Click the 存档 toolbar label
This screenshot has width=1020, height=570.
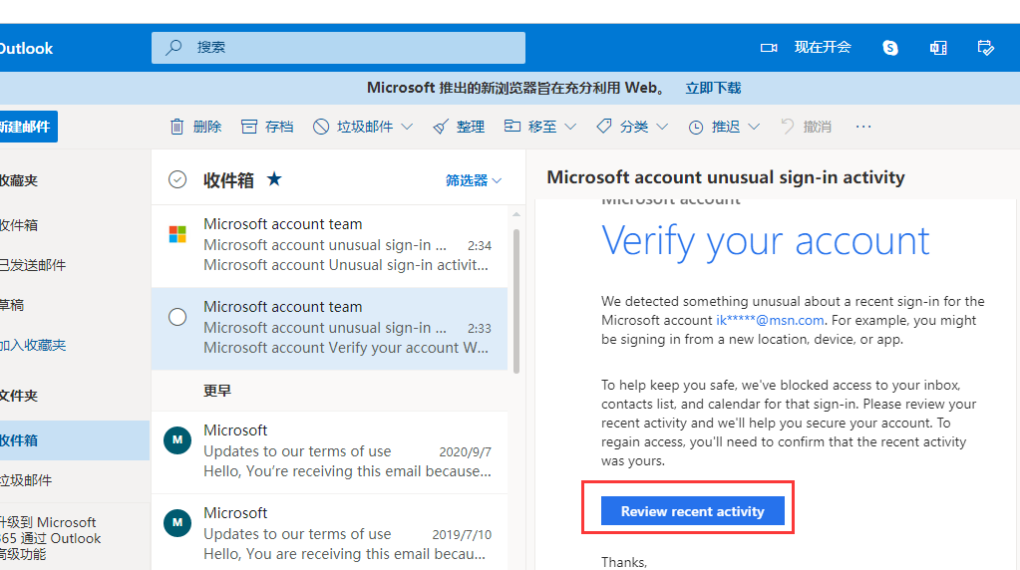(279, 127)
